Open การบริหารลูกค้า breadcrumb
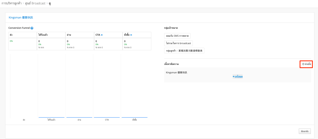 coord(12,3)
